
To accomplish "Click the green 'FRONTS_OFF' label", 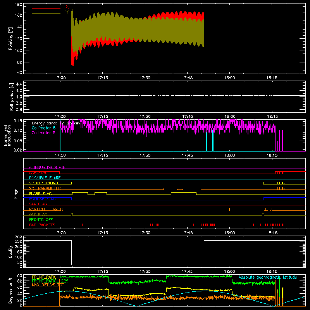I will click(41, 219).
